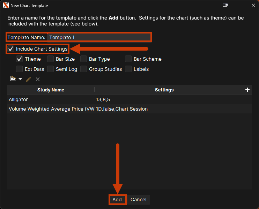This screenshot has width=259, height=209.
Task: Open the add study dropdown arrow
Action: pos(20,79)
